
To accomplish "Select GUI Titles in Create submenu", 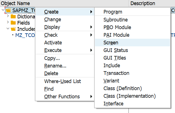I will coord(132,58).
